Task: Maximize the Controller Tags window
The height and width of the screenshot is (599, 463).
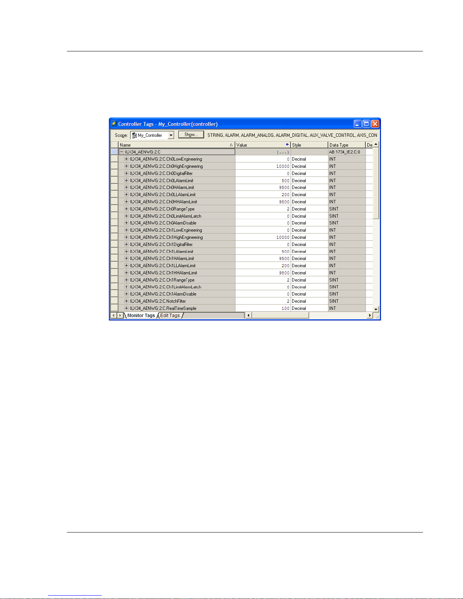Action: pos(366,124)
